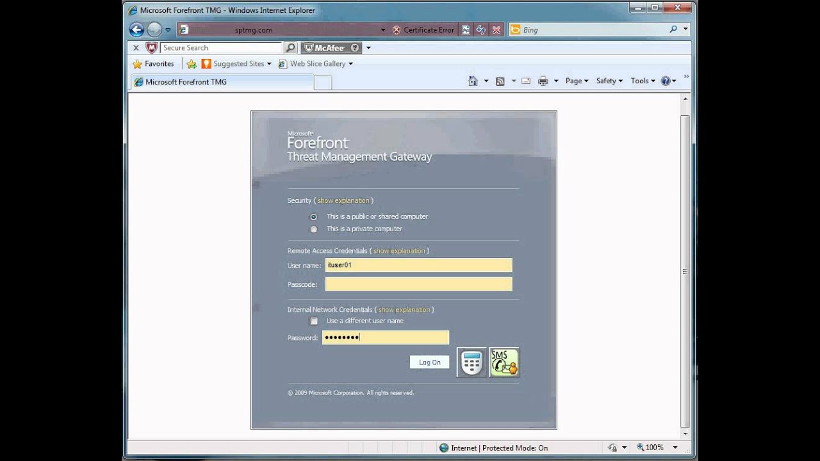The height and width of the screenshot is (461, 820).
Task: Toggle the Compatibility View icon
Action: [466, 29]
